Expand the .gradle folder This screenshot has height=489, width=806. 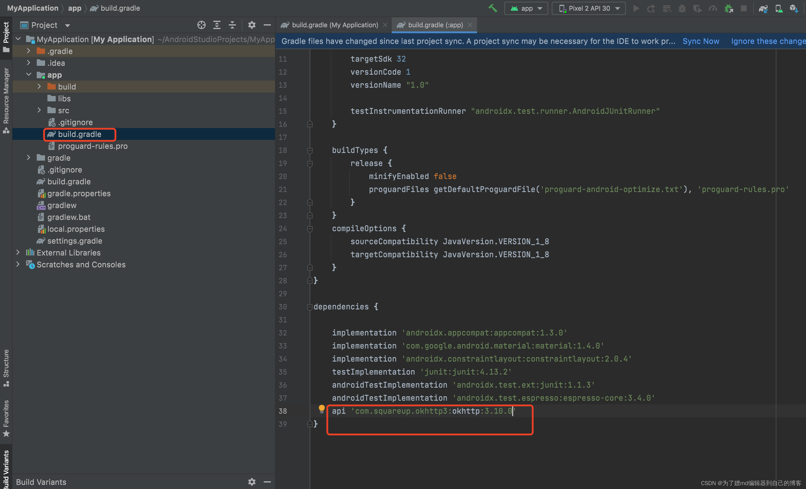point(29,51)
